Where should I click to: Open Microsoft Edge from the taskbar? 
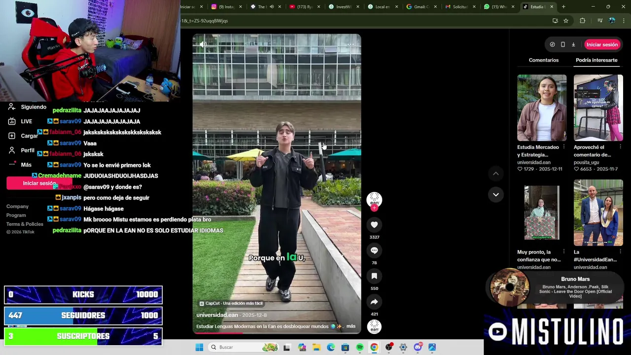(x=331, y=347)
